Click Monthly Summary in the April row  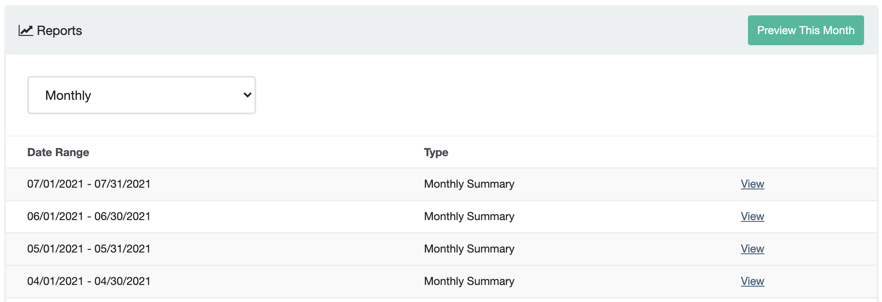tap(469, 281)
